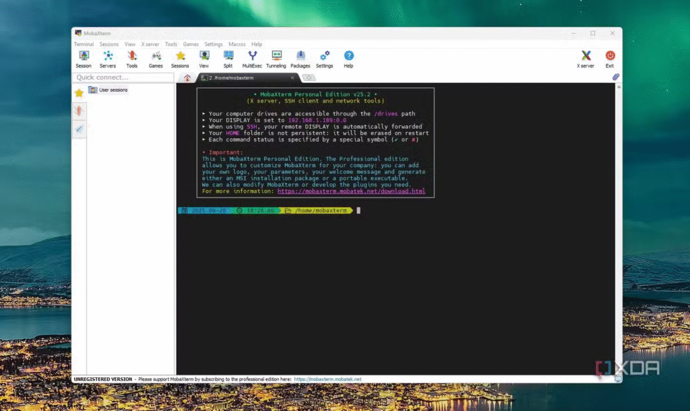Expand the User sessions tree item
Image resolution: width=690 pixels, height=411 pixels.
113,90
